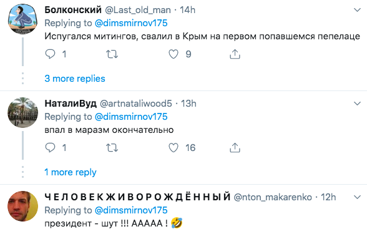The height and width of the screenshot is (234, 367).
Task: Open options chevron on НаталиВуд's tweet
Action: [357, 104]
